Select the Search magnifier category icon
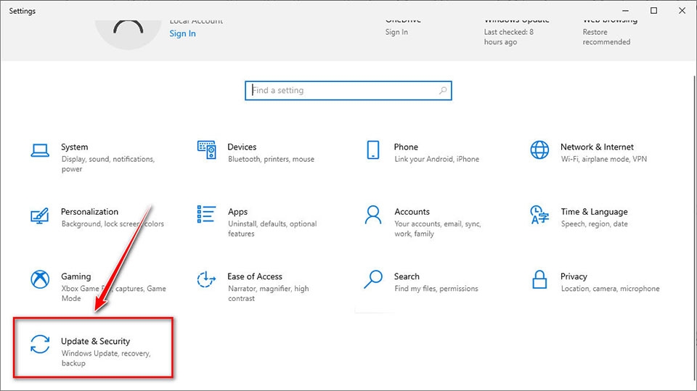The width and height of the screenshot is (697, 391). [x=373, y=279]
